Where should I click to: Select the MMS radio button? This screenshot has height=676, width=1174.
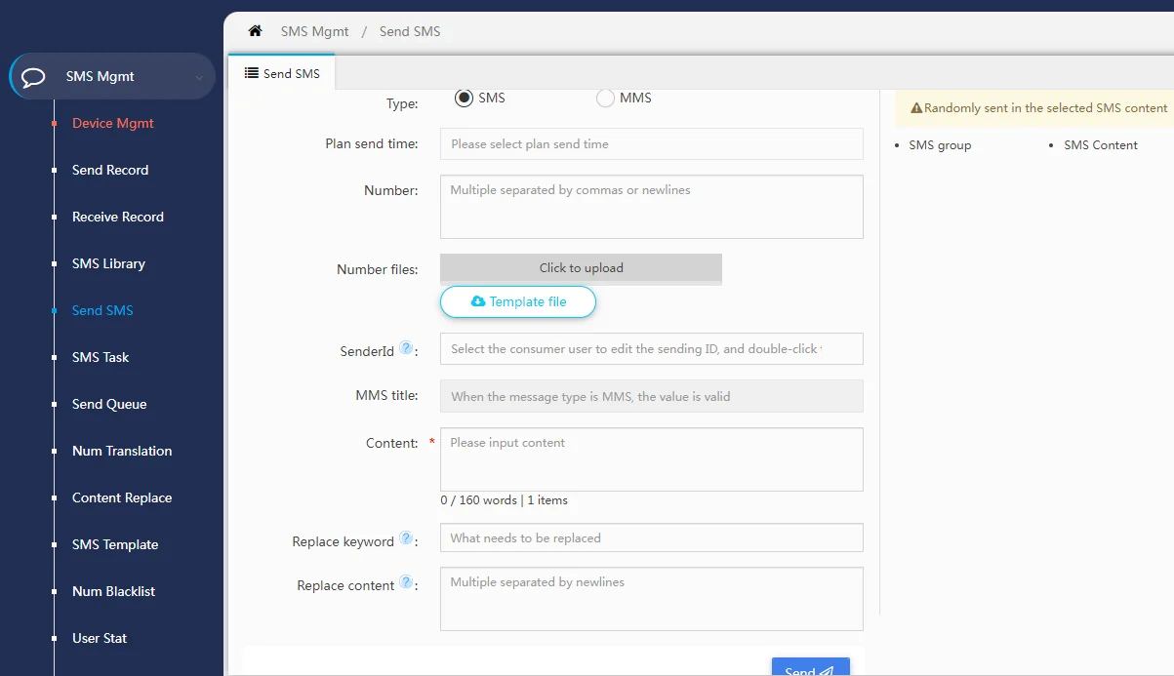coord(605,98)
